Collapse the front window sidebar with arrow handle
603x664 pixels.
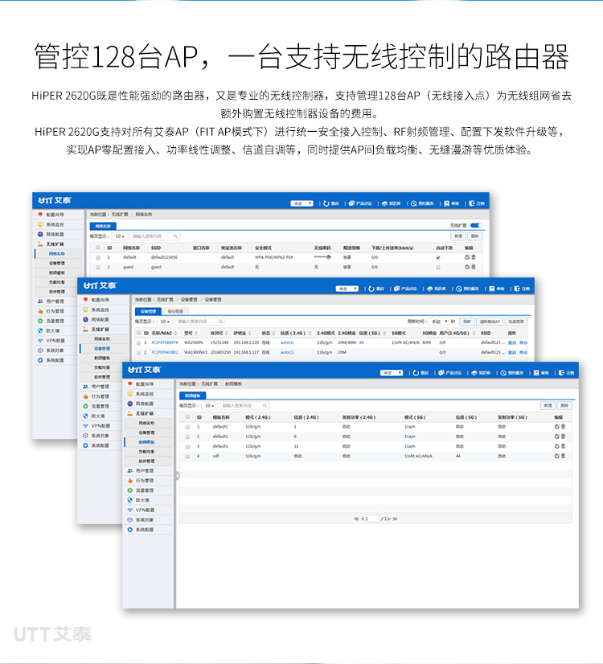[178, 476]
